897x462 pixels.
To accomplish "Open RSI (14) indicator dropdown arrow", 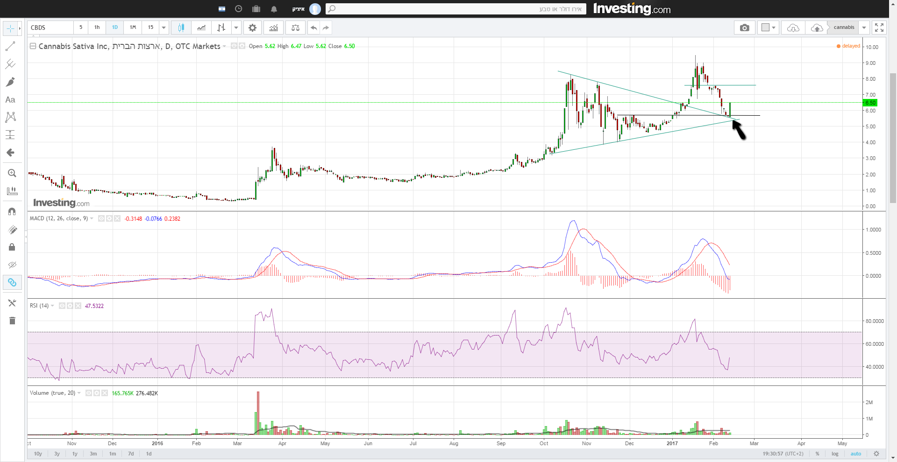I will coord(52,306).
